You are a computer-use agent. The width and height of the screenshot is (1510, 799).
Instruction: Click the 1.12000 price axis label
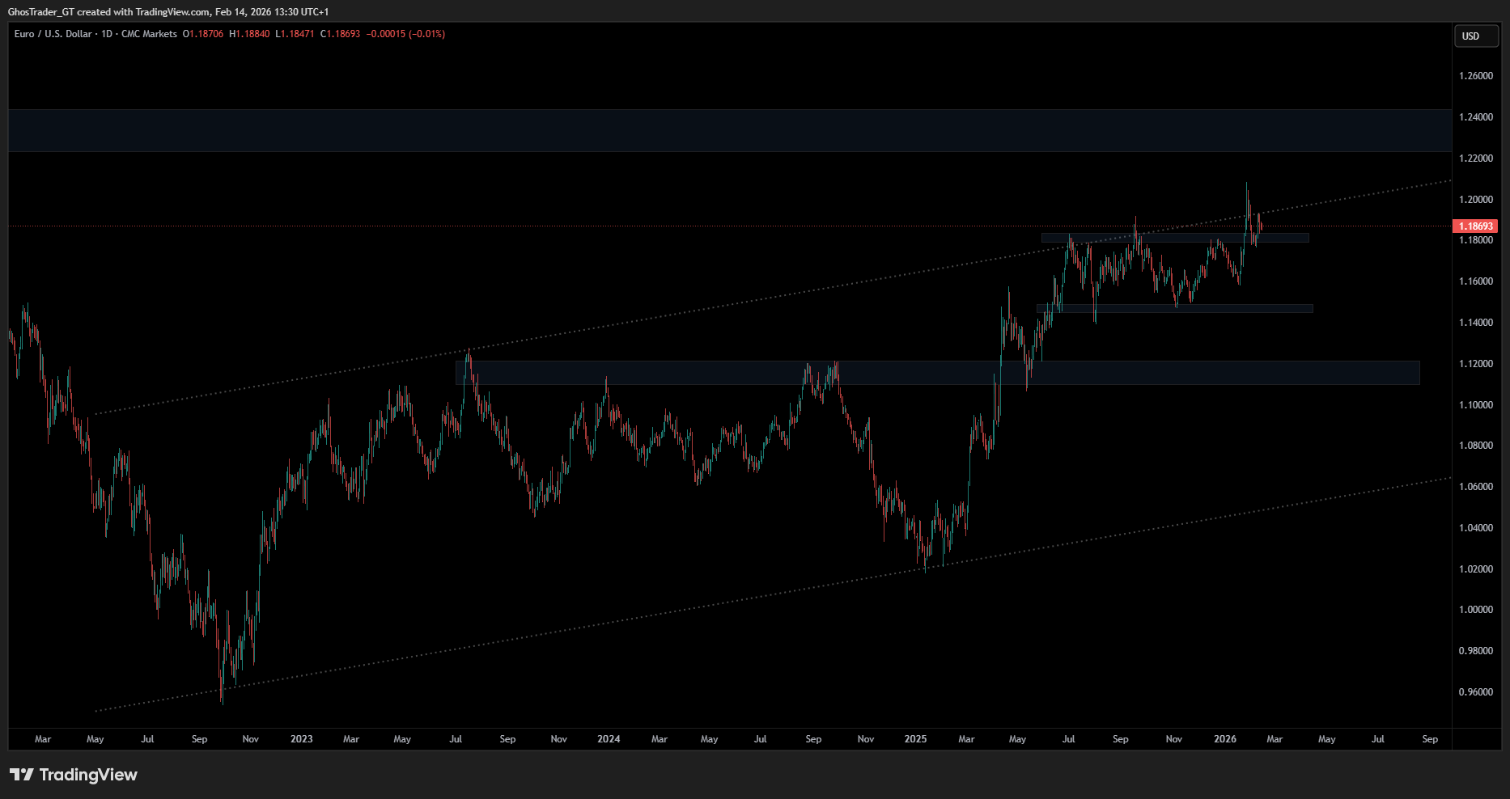(1476, 364)
